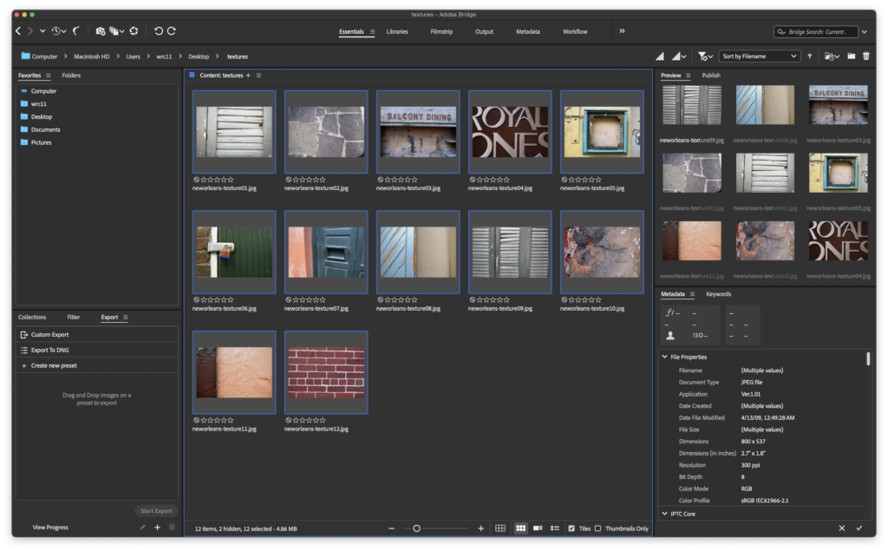This screenshot has height=551, width=888.
Task: Click the grid lock view icon
Action: (500, 528)
